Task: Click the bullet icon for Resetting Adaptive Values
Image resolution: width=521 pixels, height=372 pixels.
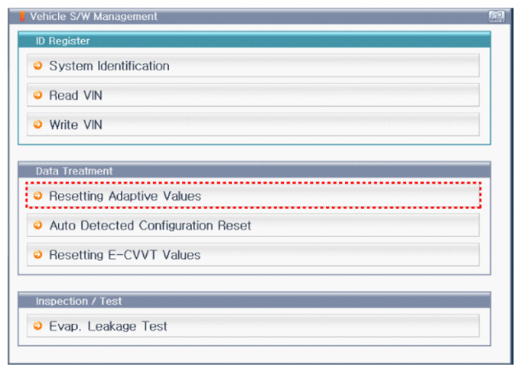Action: point(38,196)
